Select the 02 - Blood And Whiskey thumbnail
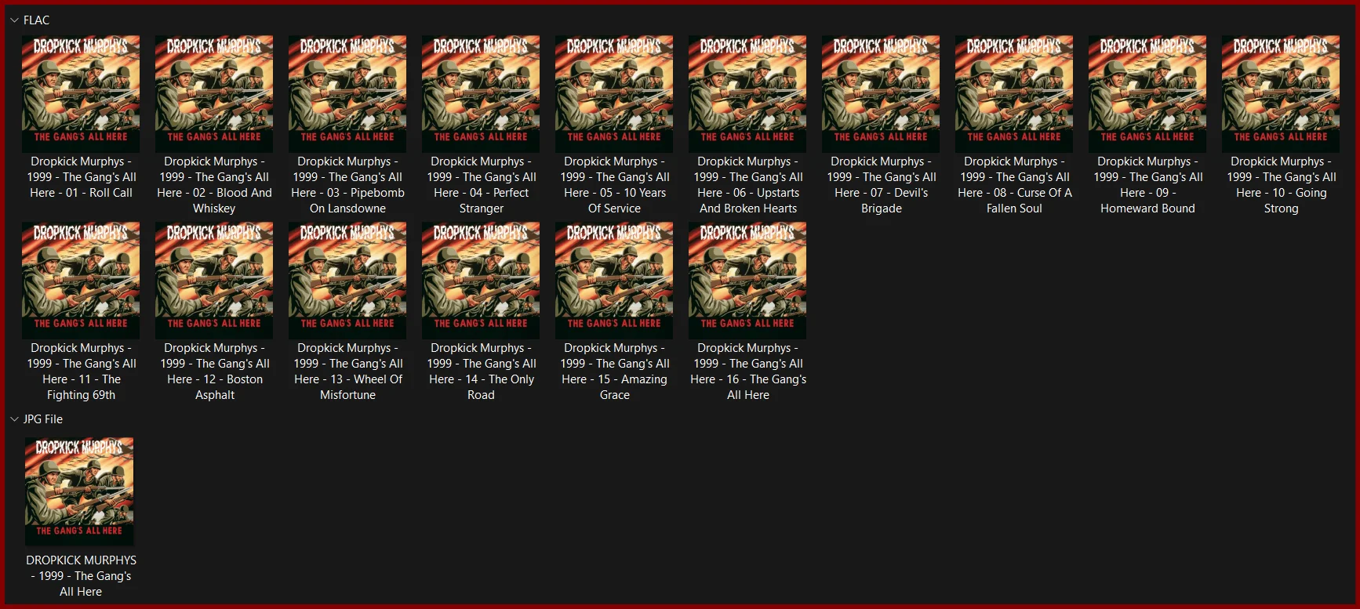The height and width of the screenshot is (609, 1360). (214, 93)
